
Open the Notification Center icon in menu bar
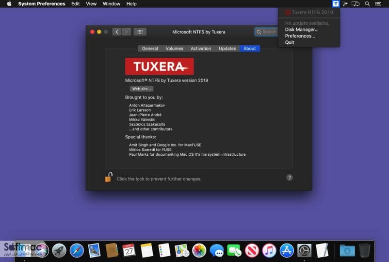pos(378,4)
